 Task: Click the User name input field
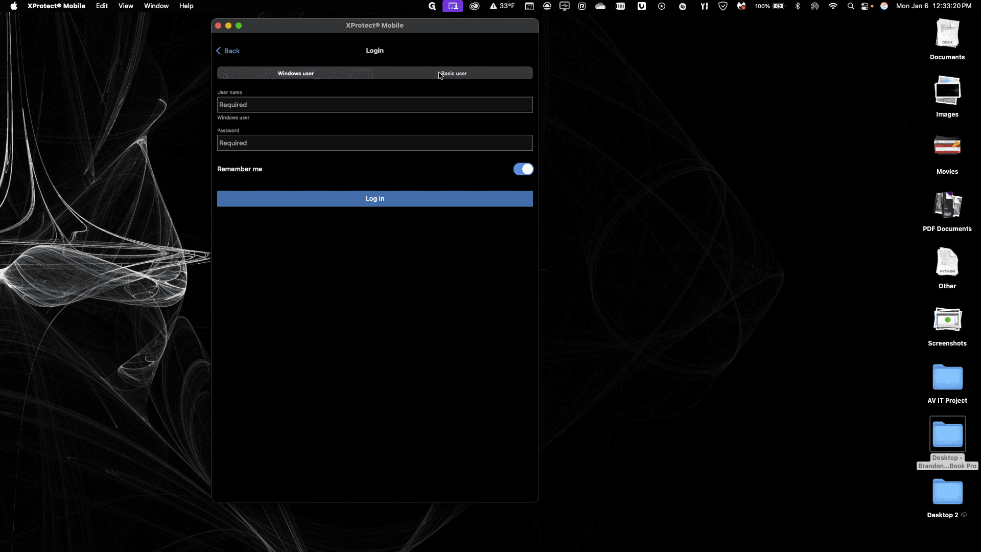click(x=375, y=105)
